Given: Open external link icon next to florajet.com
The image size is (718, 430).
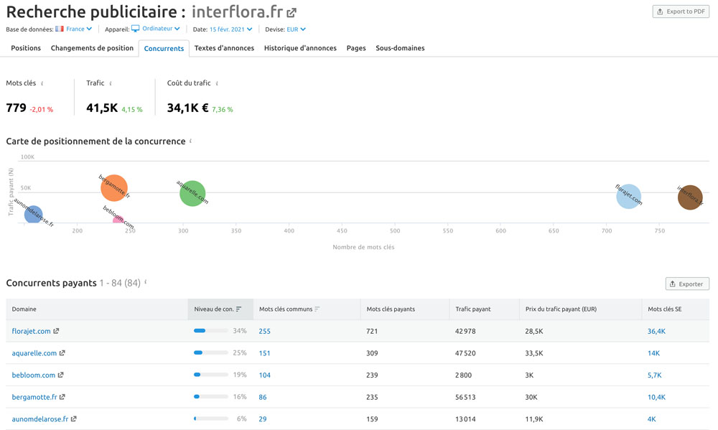Looking at the screenshot, I should tap(56, 331).
